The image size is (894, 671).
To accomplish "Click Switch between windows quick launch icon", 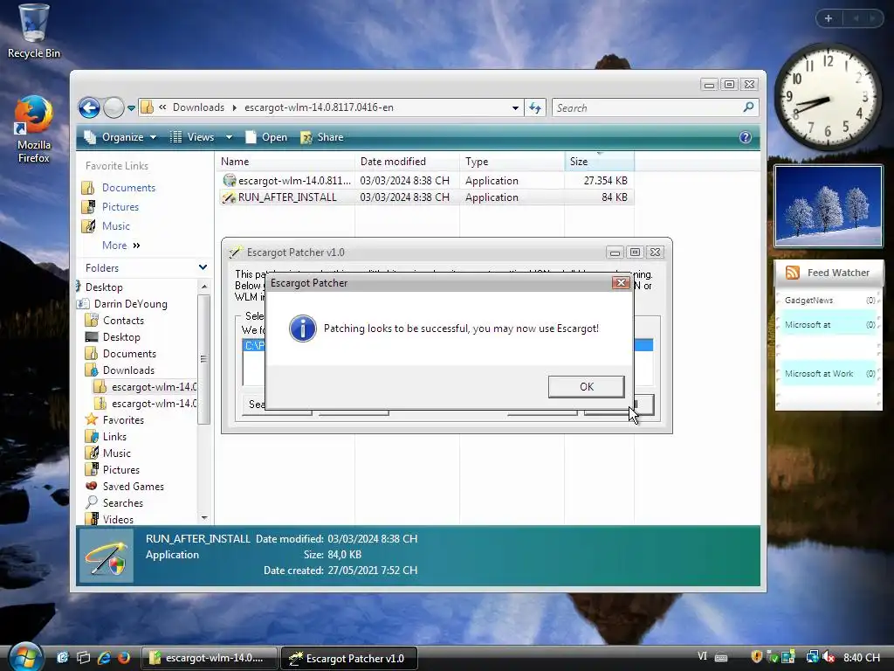I will (x=83, y=657).
